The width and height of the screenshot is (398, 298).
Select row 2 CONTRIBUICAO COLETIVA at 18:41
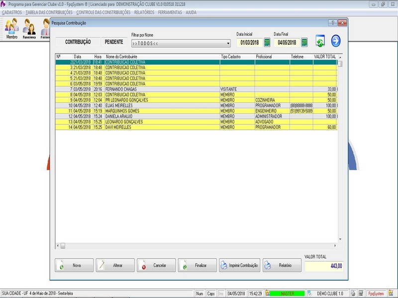[x=197, y=62]
